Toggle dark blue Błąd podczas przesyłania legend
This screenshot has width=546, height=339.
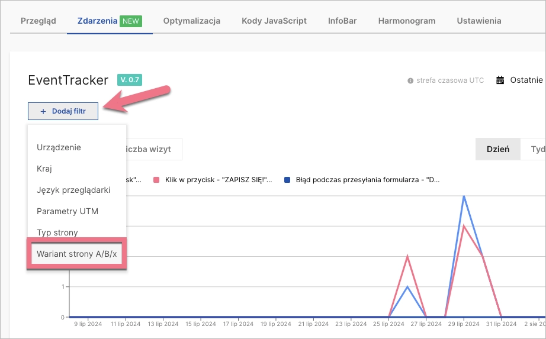pyautogui.click(x=287, y=179)
